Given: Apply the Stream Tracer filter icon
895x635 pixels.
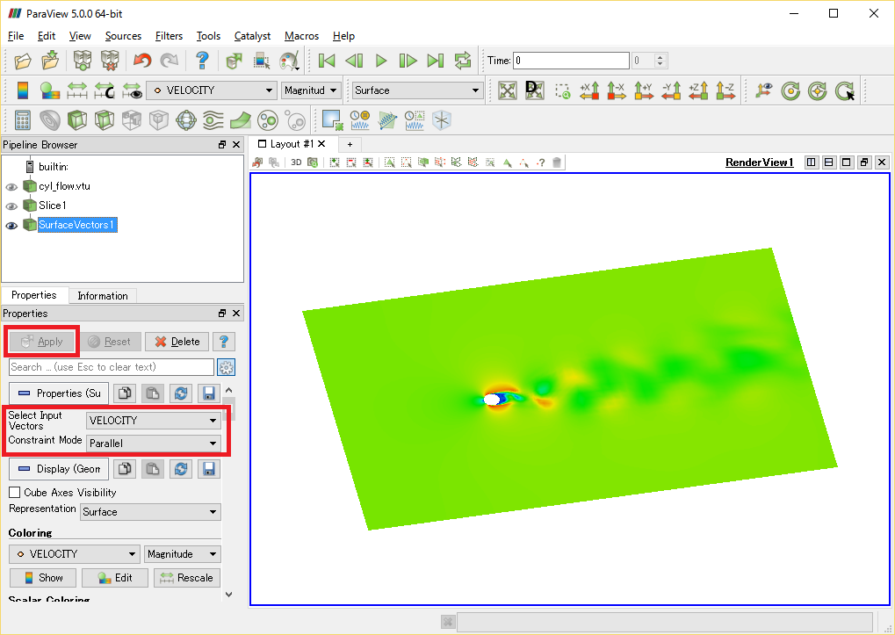Looking at the screenshot, I should (x=213, y=120).
